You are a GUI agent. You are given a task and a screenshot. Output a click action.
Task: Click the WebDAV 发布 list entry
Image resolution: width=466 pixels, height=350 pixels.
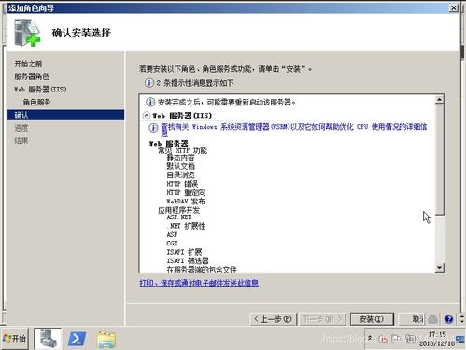click(x=186, y=201)
